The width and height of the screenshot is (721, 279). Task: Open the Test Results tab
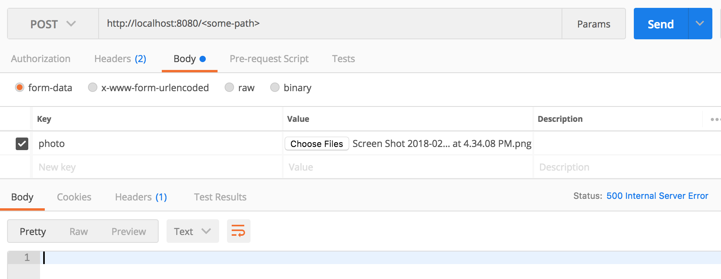(x=220, y=197)
